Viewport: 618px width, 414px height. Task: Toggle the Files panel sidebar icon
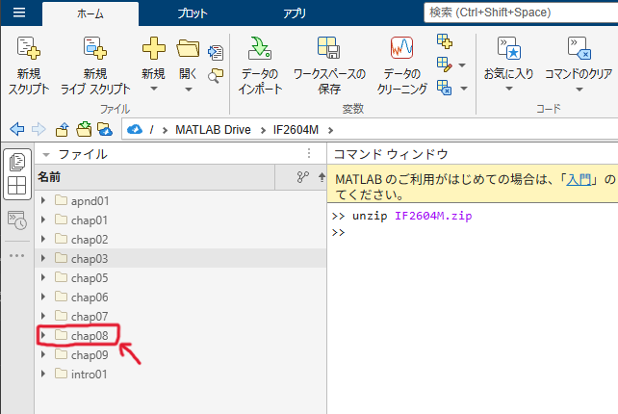17,163
